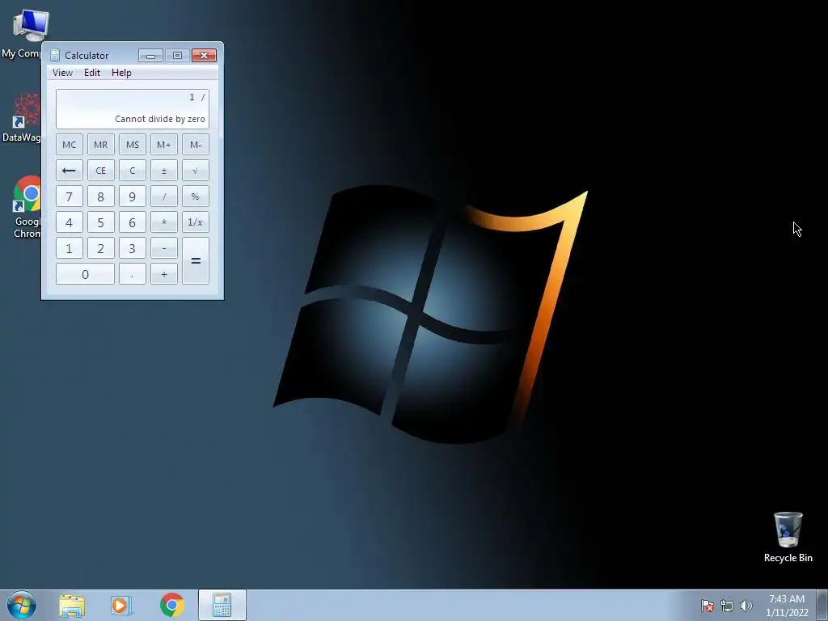The height and width of the screenshot is (621, 828).
Task: Click digit 2 on calculator keypad
Action: point(101,248)
